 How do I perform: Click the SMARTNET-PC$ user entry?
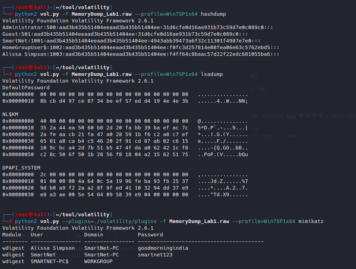point(50,262)
